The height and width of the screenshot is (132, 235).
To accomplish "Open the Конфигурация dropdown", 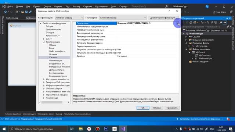I will click(69, 18).
